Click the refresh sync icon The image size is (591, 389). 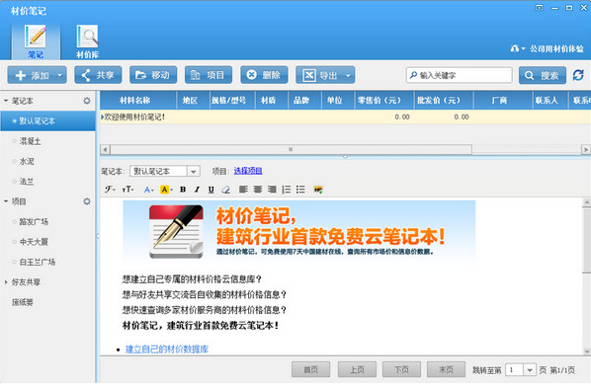click(578, 75)
